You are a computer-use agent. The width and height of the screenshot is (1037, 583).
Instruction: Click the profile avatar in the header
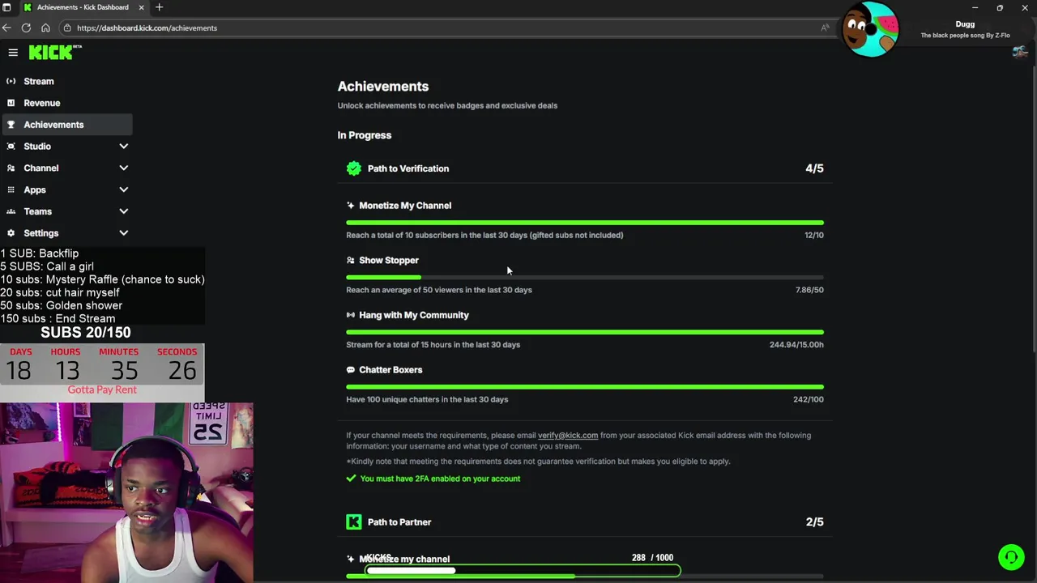1020,53
